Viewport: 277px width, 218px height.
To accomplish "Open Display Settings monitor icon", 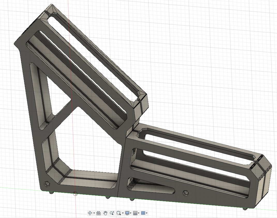I will (127, 213).
